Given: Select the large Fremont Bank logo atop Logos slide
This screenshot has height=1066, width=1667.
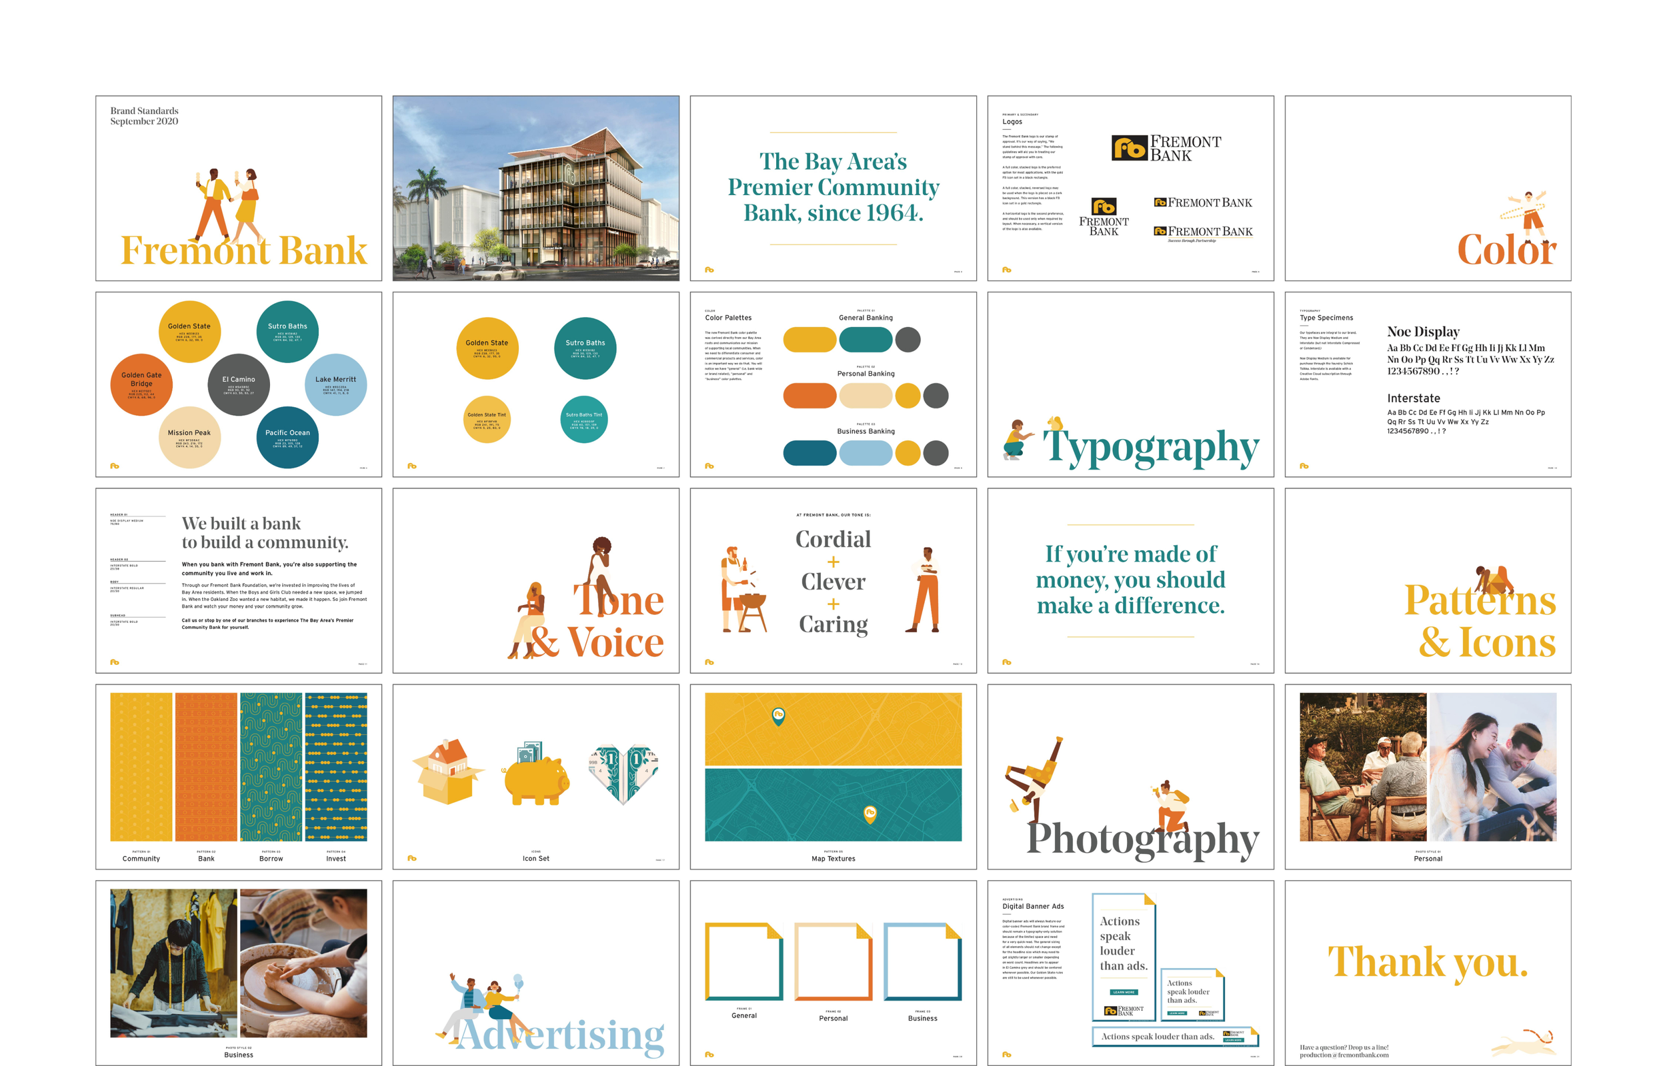Looking at the screenshot, I should coord(1166,148).
